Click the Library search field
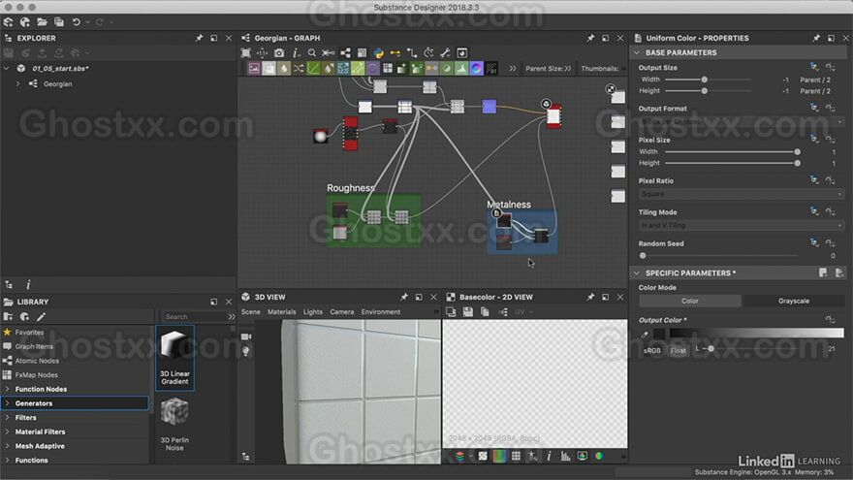 (x=195, y=317)
